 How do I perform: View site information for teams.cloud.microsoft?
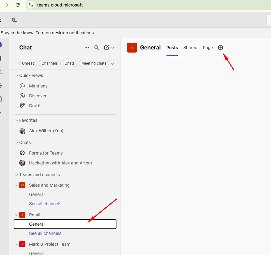pyautogui.click(x=31, y=5)
